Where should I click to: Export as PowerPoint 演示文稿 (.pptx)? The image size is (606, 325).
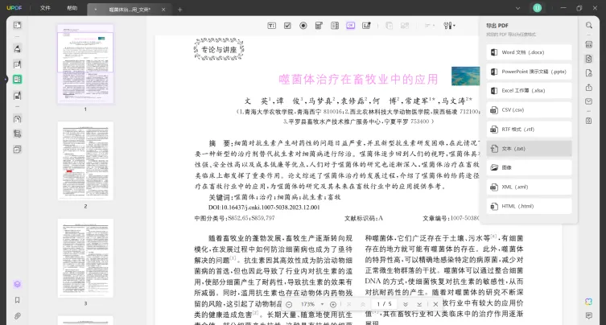point(529,72)
